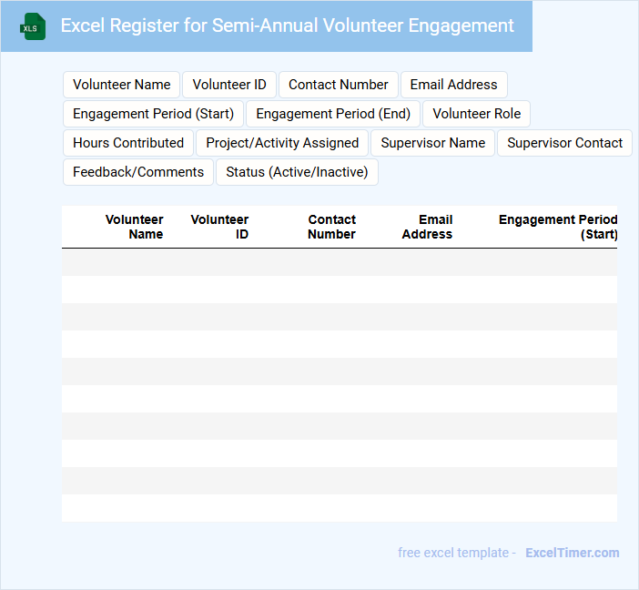Screen dimensions: 639x590
Task: Click the Volunteer ID column header
Action: click(220, 227)
